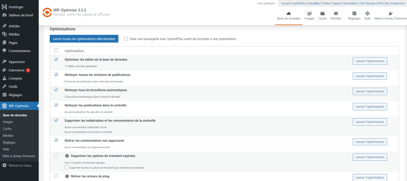Open the Réglages sliders icon in header

[354, 13]
